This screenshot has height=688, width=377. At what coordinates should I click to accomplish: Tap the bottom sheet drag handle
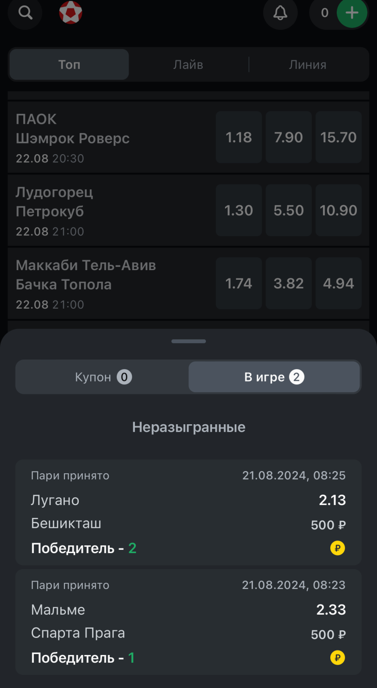(188, 341)
